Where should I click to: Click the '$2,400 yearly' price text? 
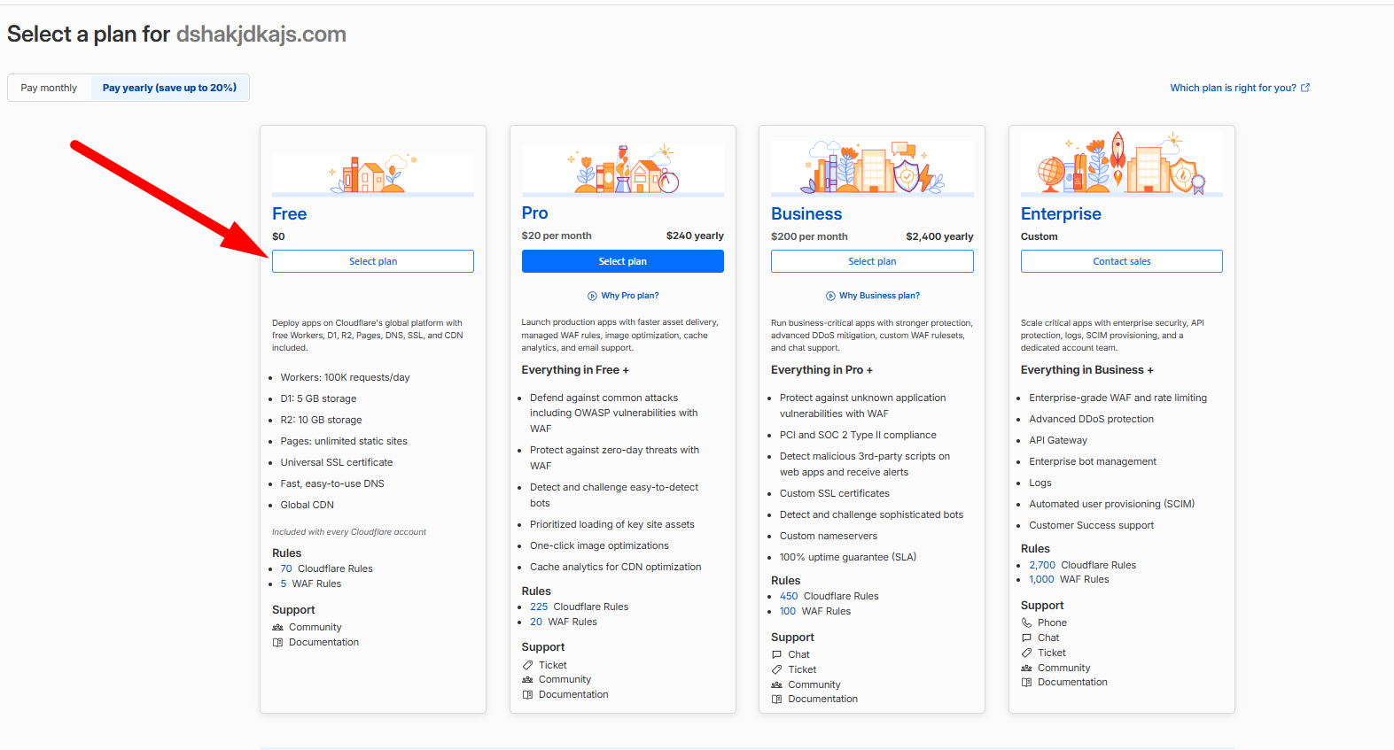[939, 237]
